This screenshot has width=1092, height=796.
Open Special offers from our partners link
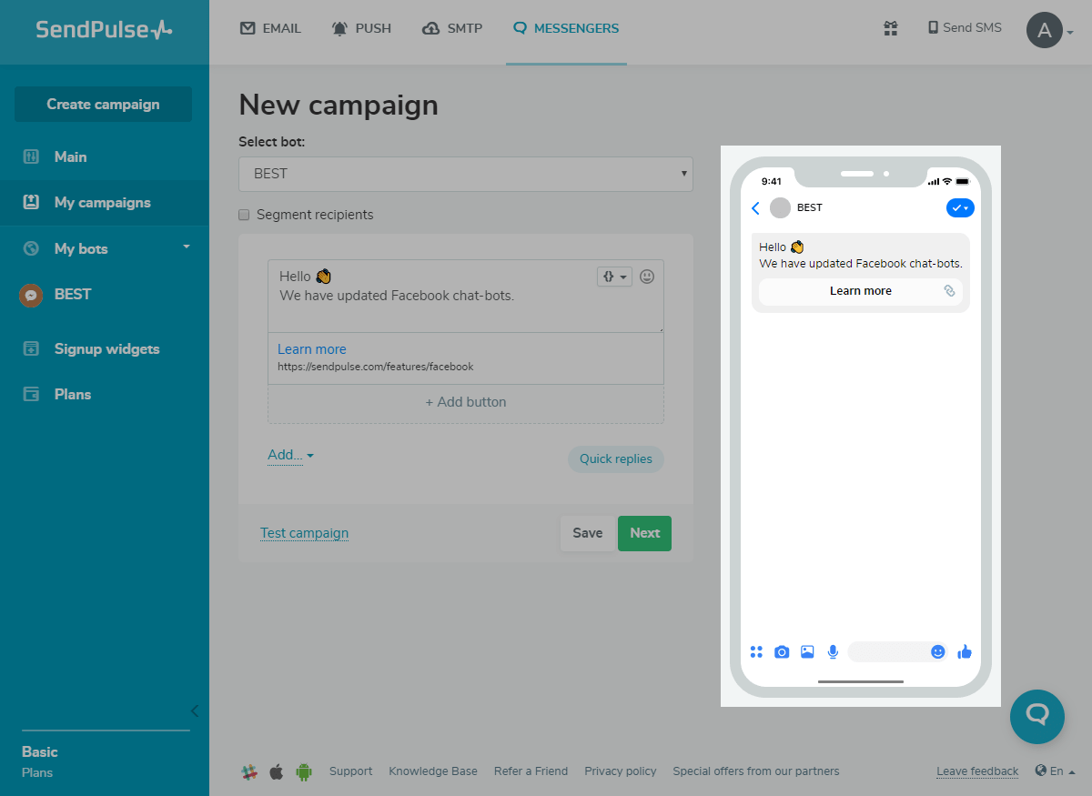pos(756,771)
